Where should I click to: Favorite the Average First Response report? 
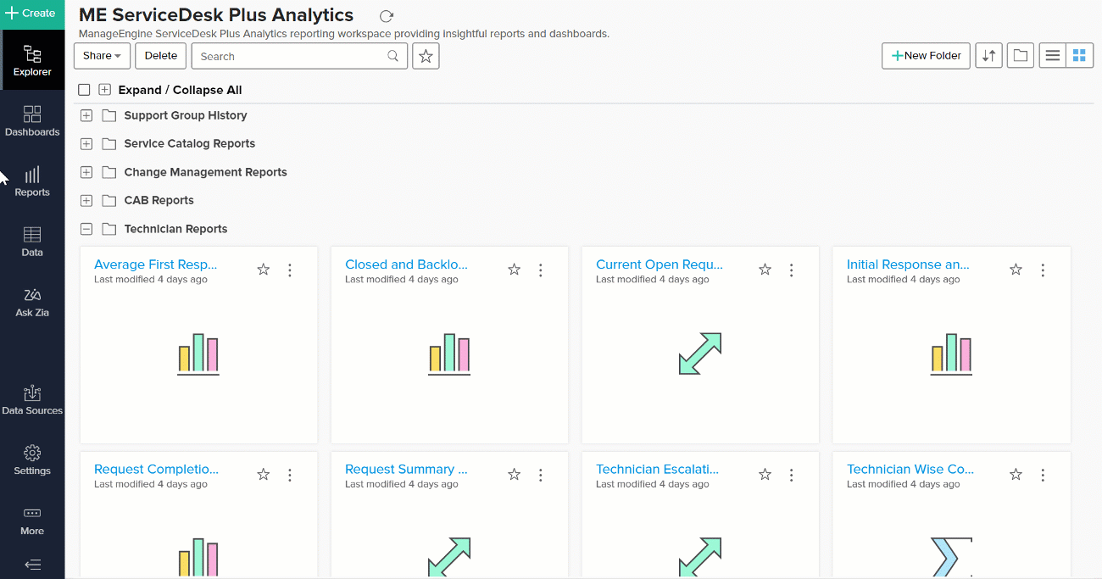[x=263, y=270]
